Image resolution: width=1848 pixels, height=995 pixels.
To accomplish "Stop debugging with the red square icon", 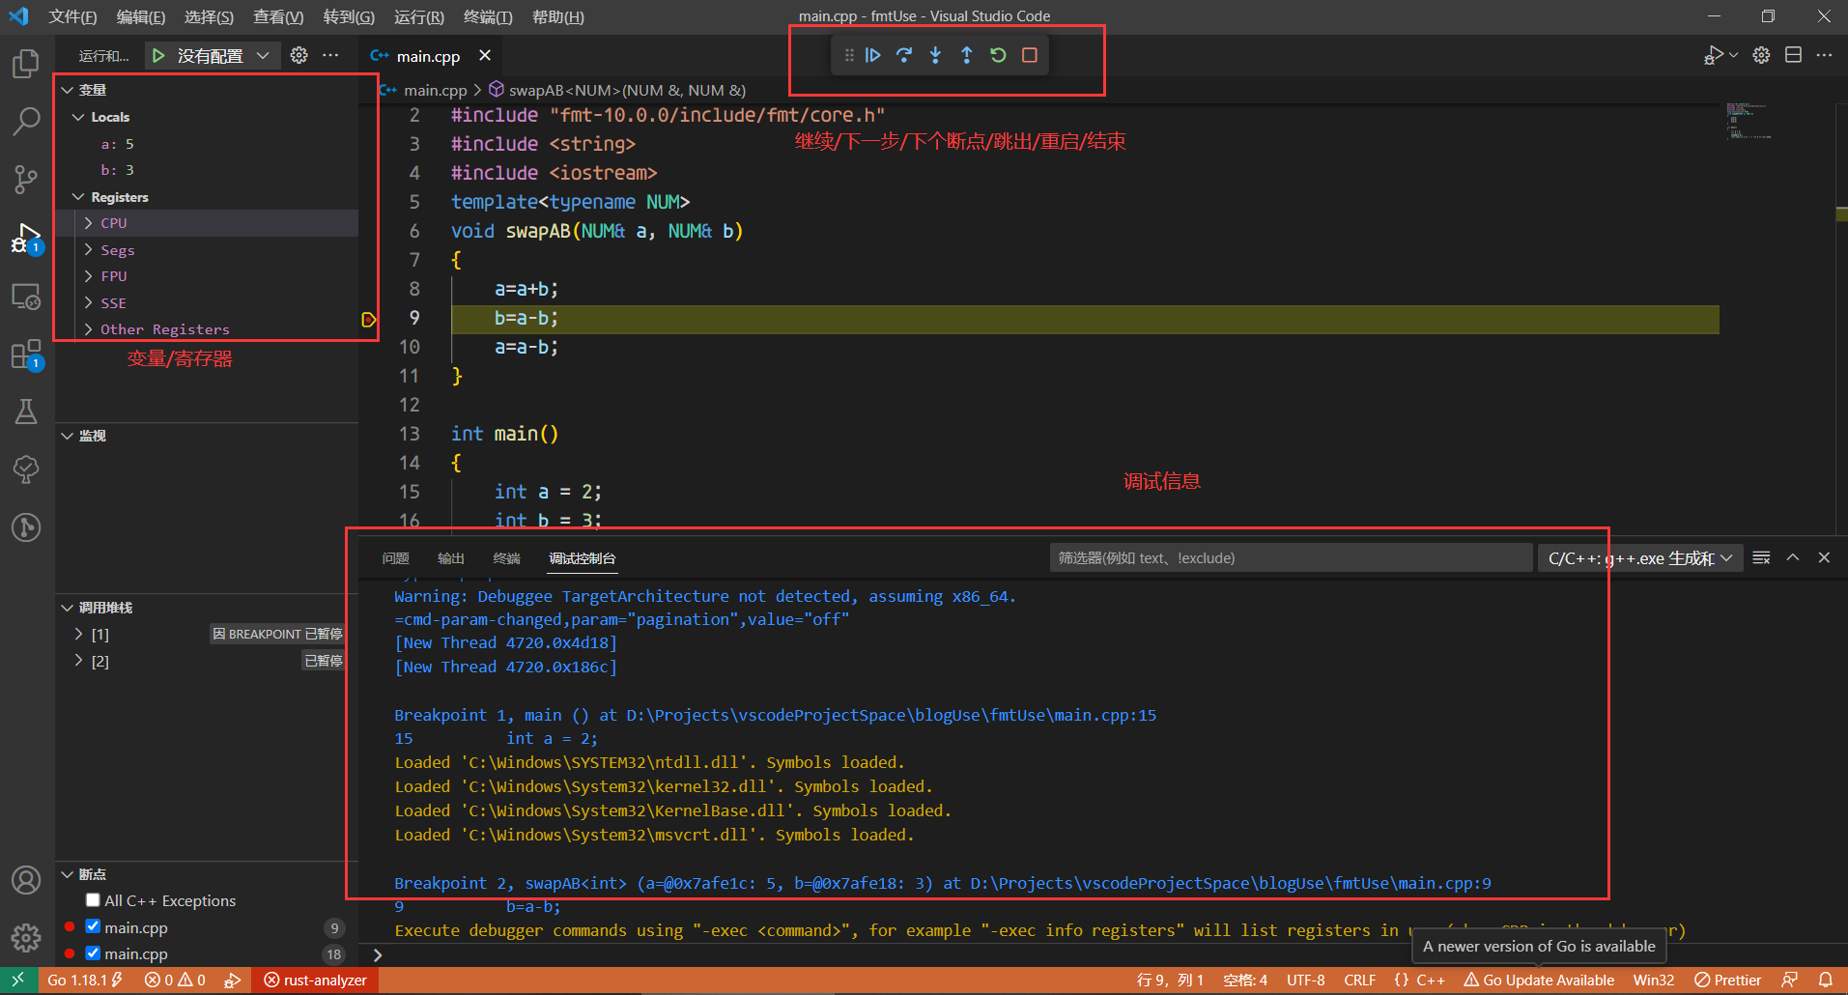I will [x=1029, y=55].
